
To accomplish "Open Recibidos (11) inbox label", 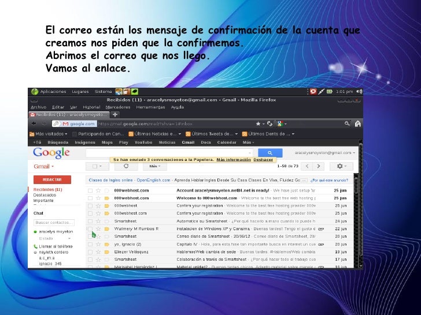I will pyautogui.click(x=48, y=189).
